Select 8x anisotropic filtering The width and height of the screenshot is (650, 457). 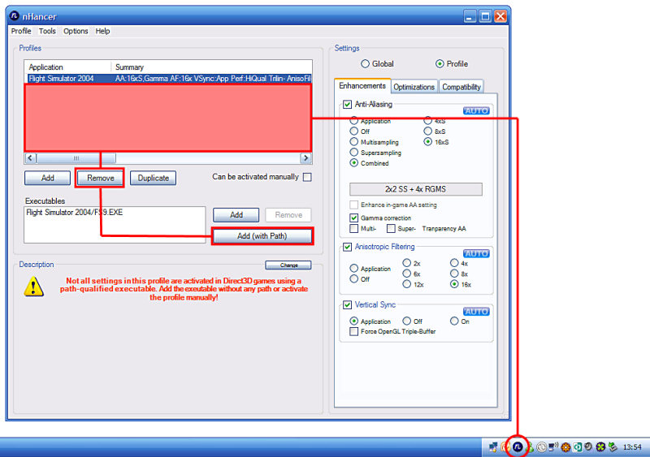[454, 274]
